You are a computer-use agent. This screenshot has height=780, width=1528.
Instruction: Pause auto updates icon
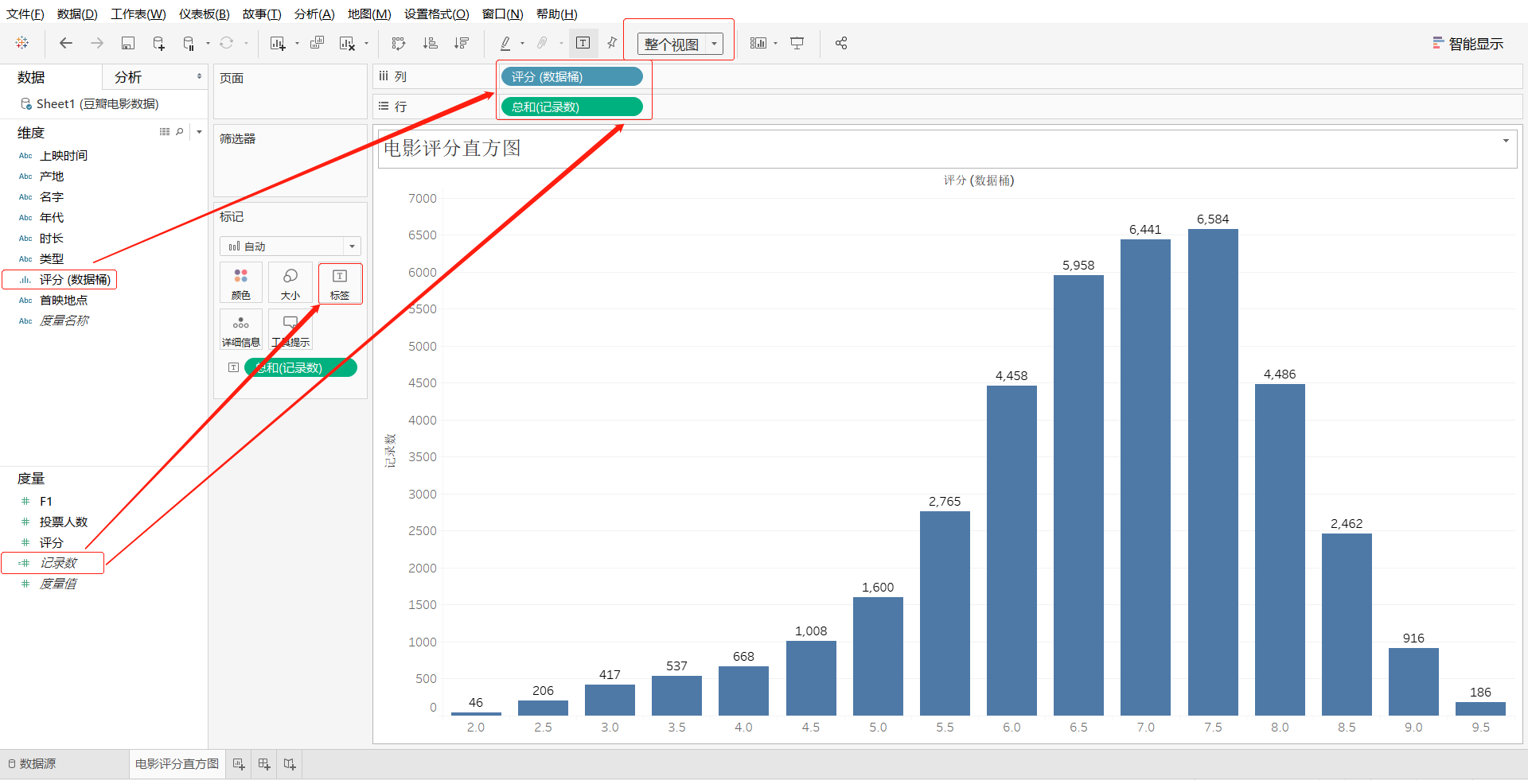189,43
